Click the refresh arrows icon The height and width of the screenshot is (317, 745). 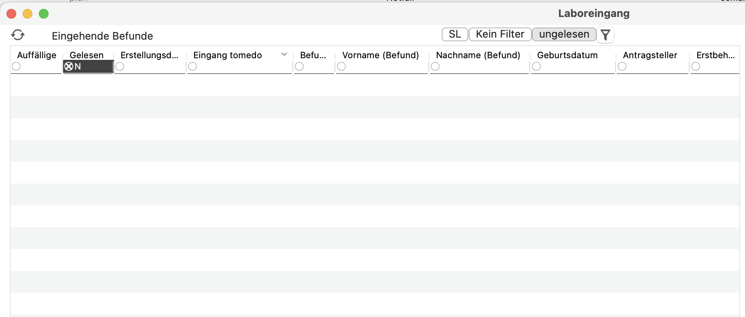click(18, 35)
